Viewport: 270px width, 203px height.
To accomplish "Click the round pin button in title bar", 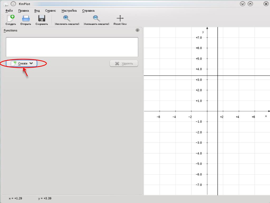I will pos(13,4).
